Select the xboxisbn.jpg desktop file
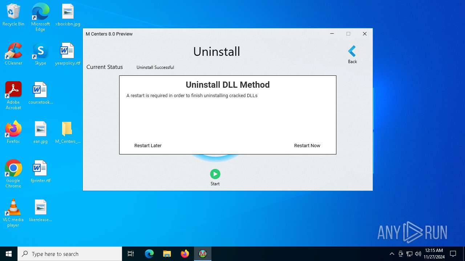This screenshot has height=261, width=465. point(68,15)
